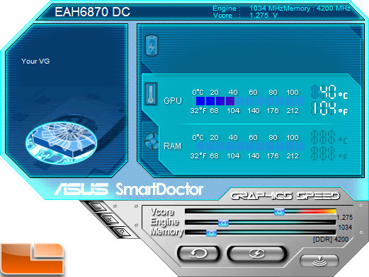Click the RAM temperature bar graph
369x277 pixels.
(250, 146)
